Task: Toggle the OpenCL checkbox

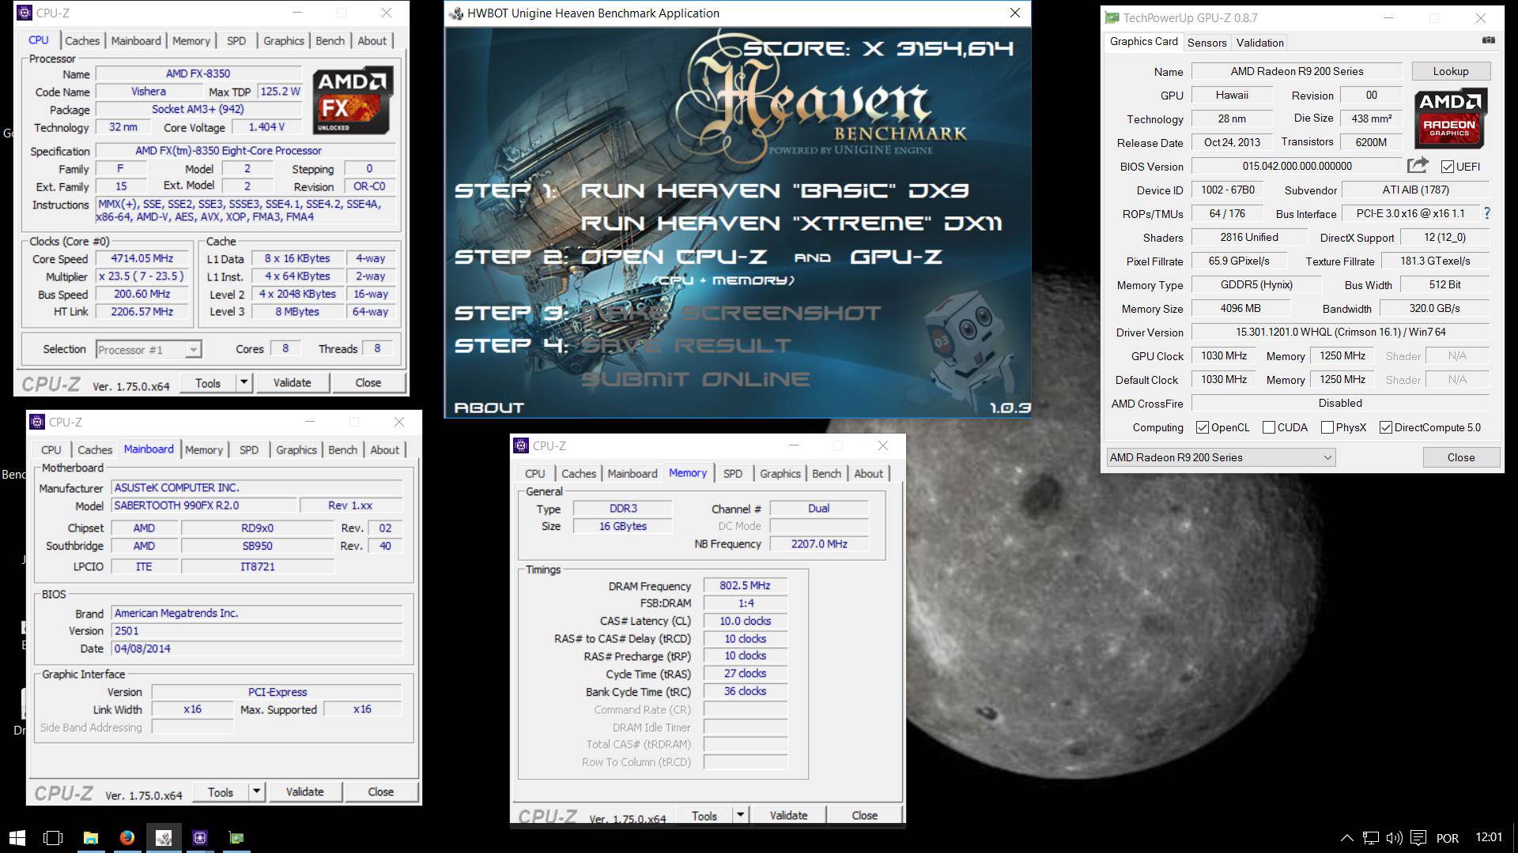Action: pos(1203,427)
